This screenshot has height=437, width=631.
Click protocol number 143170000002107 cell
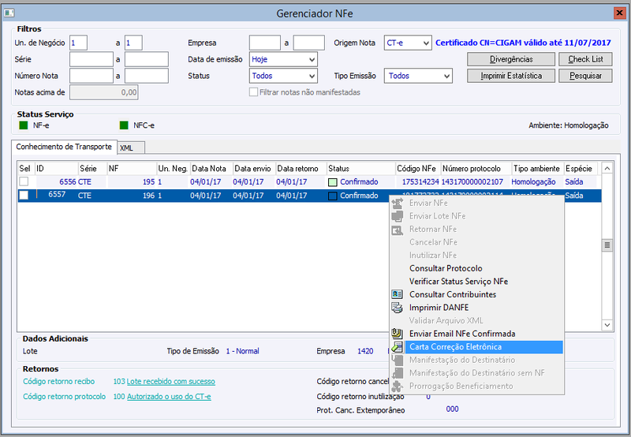[x=472, y=182]
